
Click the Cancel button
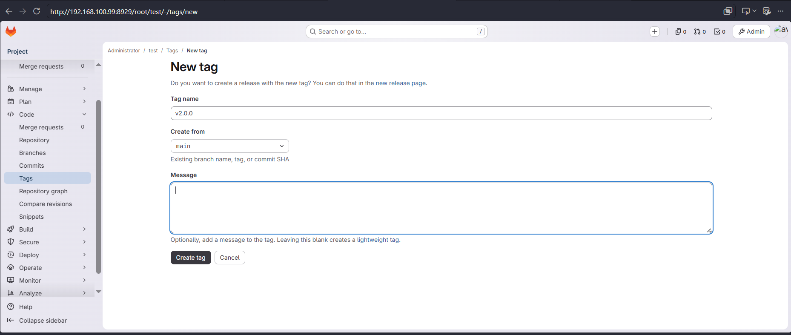230,258
